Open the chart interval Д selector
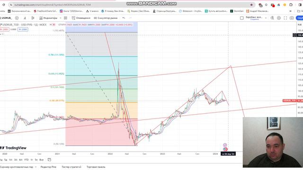Viewport: 303px width, 170px height. pos(25,18)
